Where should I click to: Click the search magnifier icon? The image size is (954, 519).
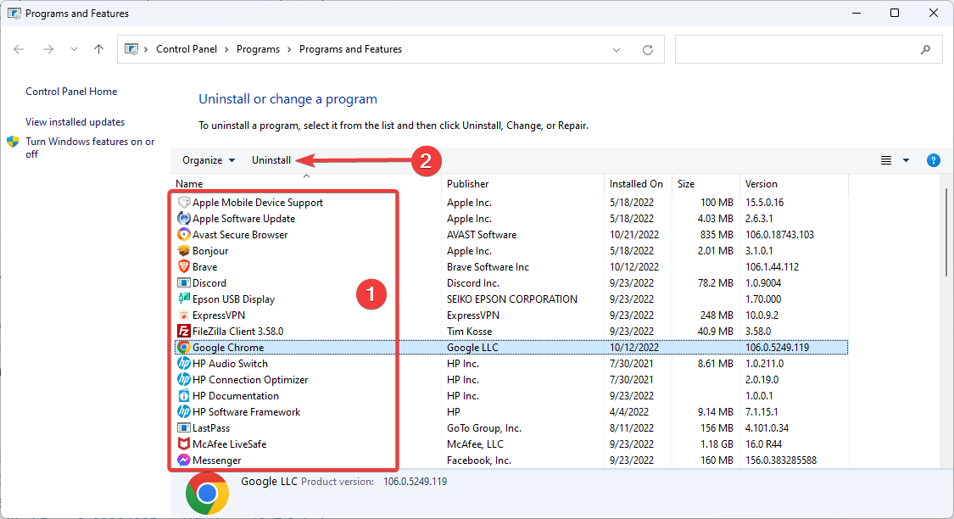point(925,49)
